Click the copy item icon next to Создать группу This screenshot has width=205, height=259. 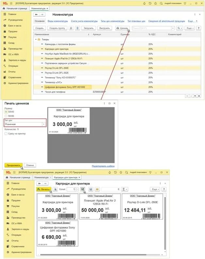pyautogui.click(x=71, y=28)
